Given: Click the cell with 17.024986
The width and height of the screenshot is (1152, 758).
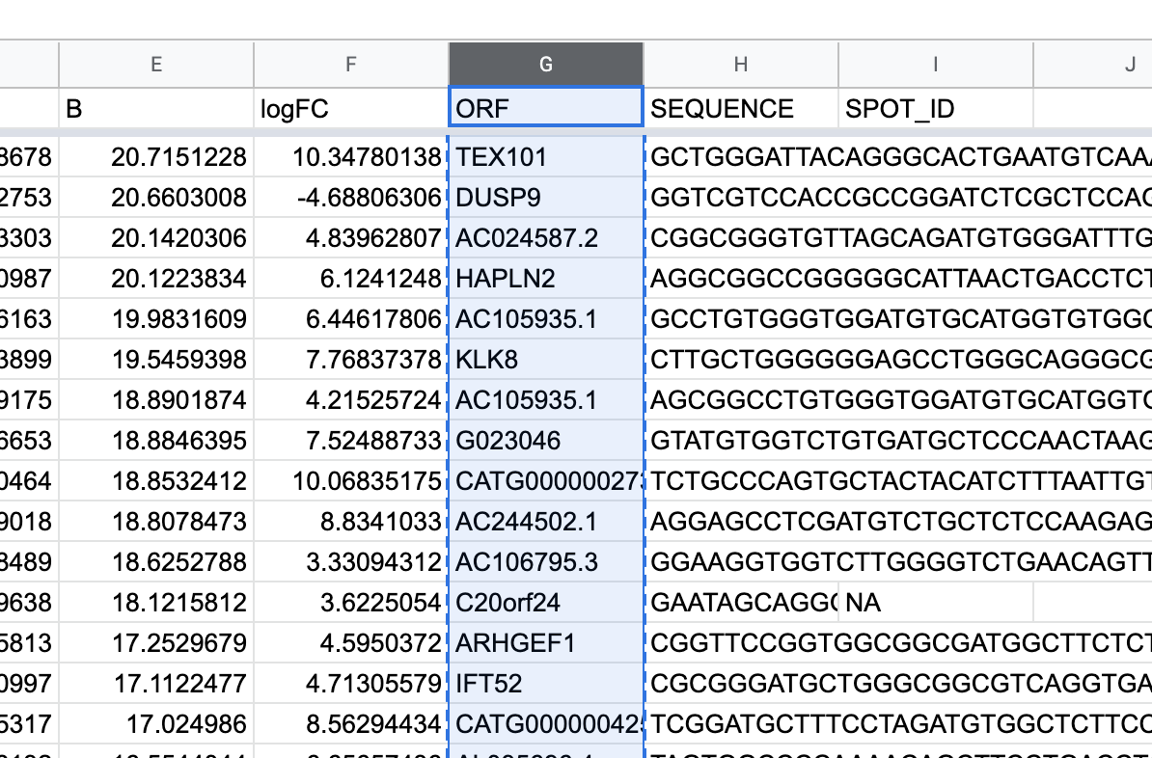Looking at the screenshot, I should click(156, 723).
